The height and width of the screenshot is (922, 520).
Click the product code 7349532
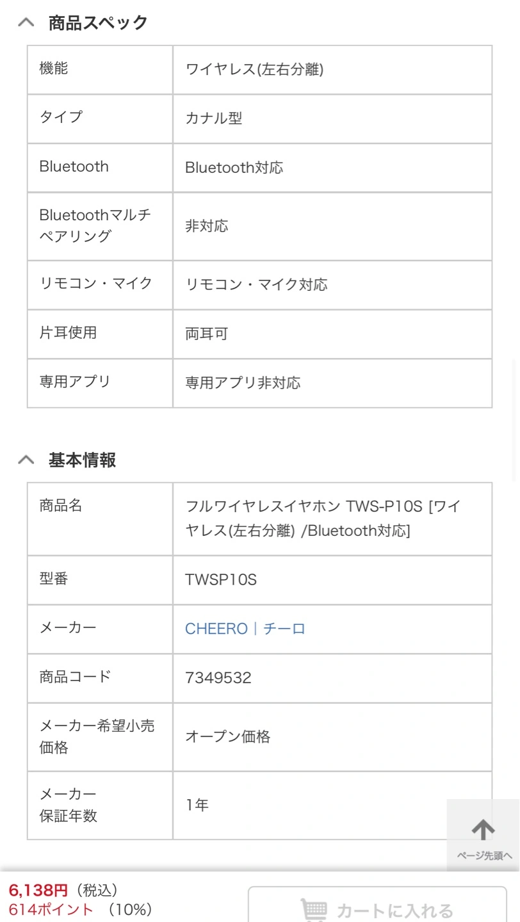click(218, 678)
